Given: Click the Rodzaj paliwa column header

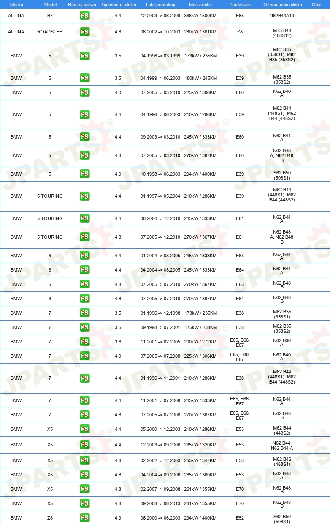Looking at the screenshot, I should pos(82,5).
